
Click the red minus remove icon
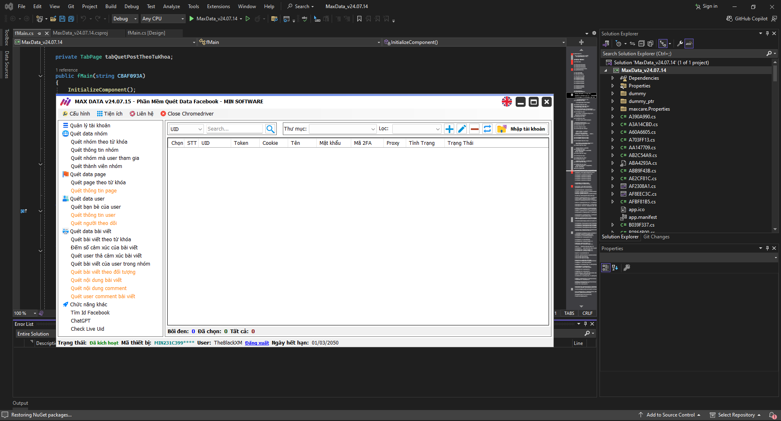point(475,129)
